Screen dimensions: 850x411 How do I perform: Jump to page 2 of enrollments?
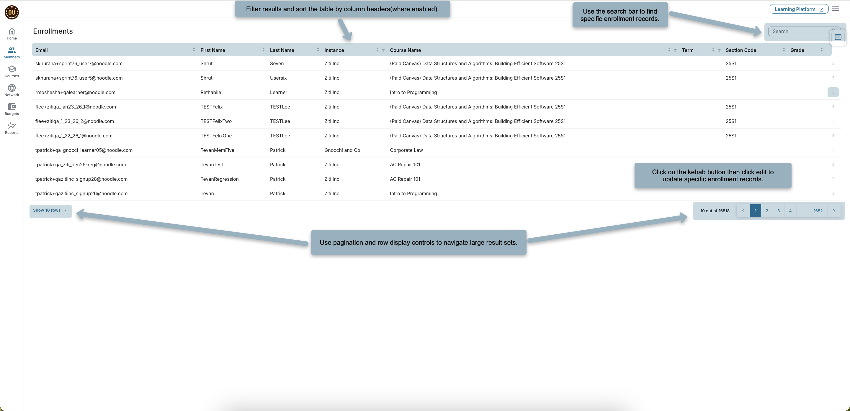pos(767,211)
